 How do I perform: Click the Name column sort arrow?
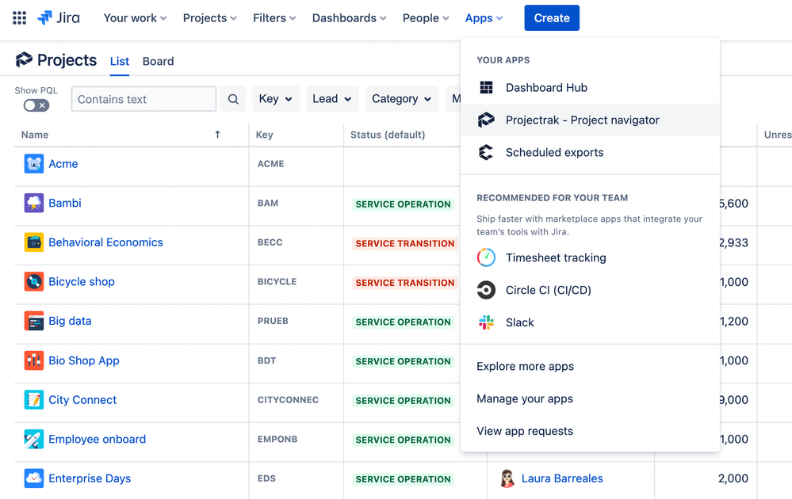[218, 134]
